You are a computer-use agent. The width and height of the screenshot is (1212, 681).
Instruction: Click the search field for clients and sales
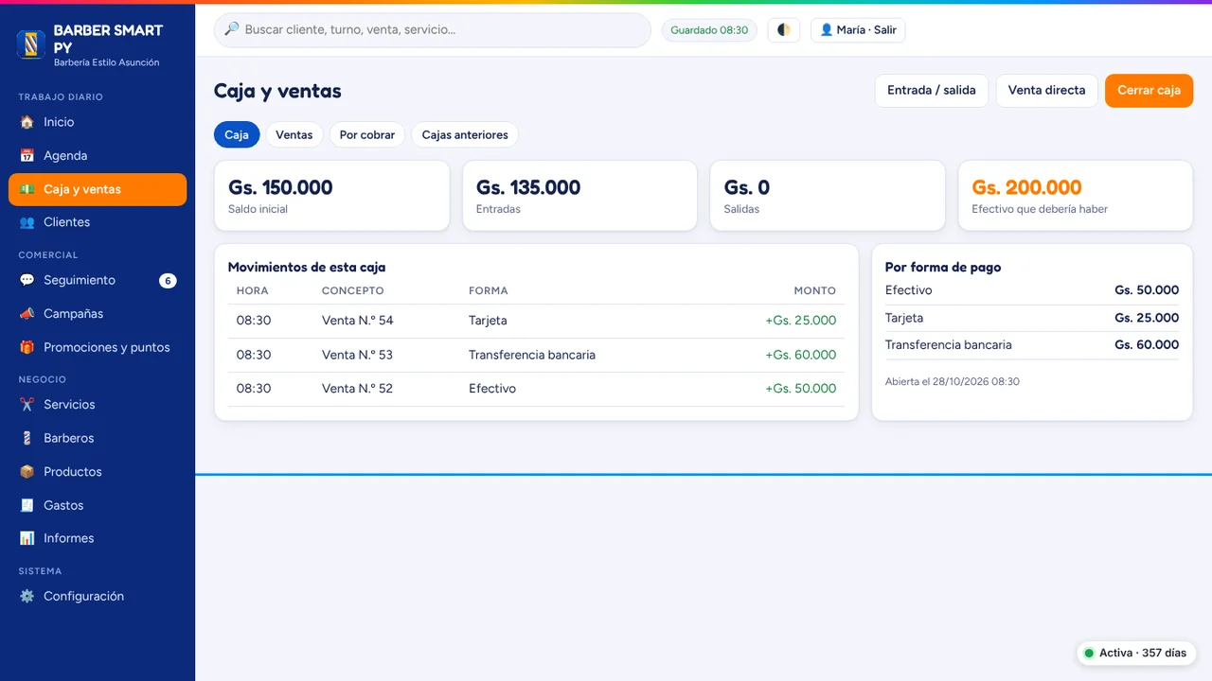tap(433, 30)
